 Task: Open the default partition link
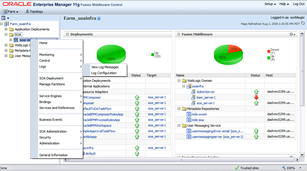90,154
